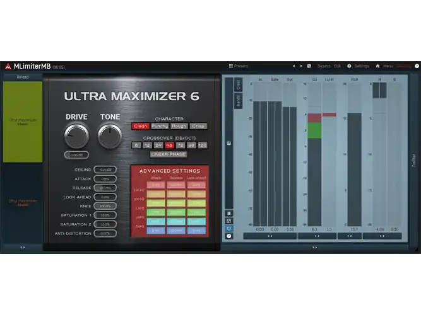Set crossover slope to 120 dB/oct
421x315 pixels.
[202, 146]
